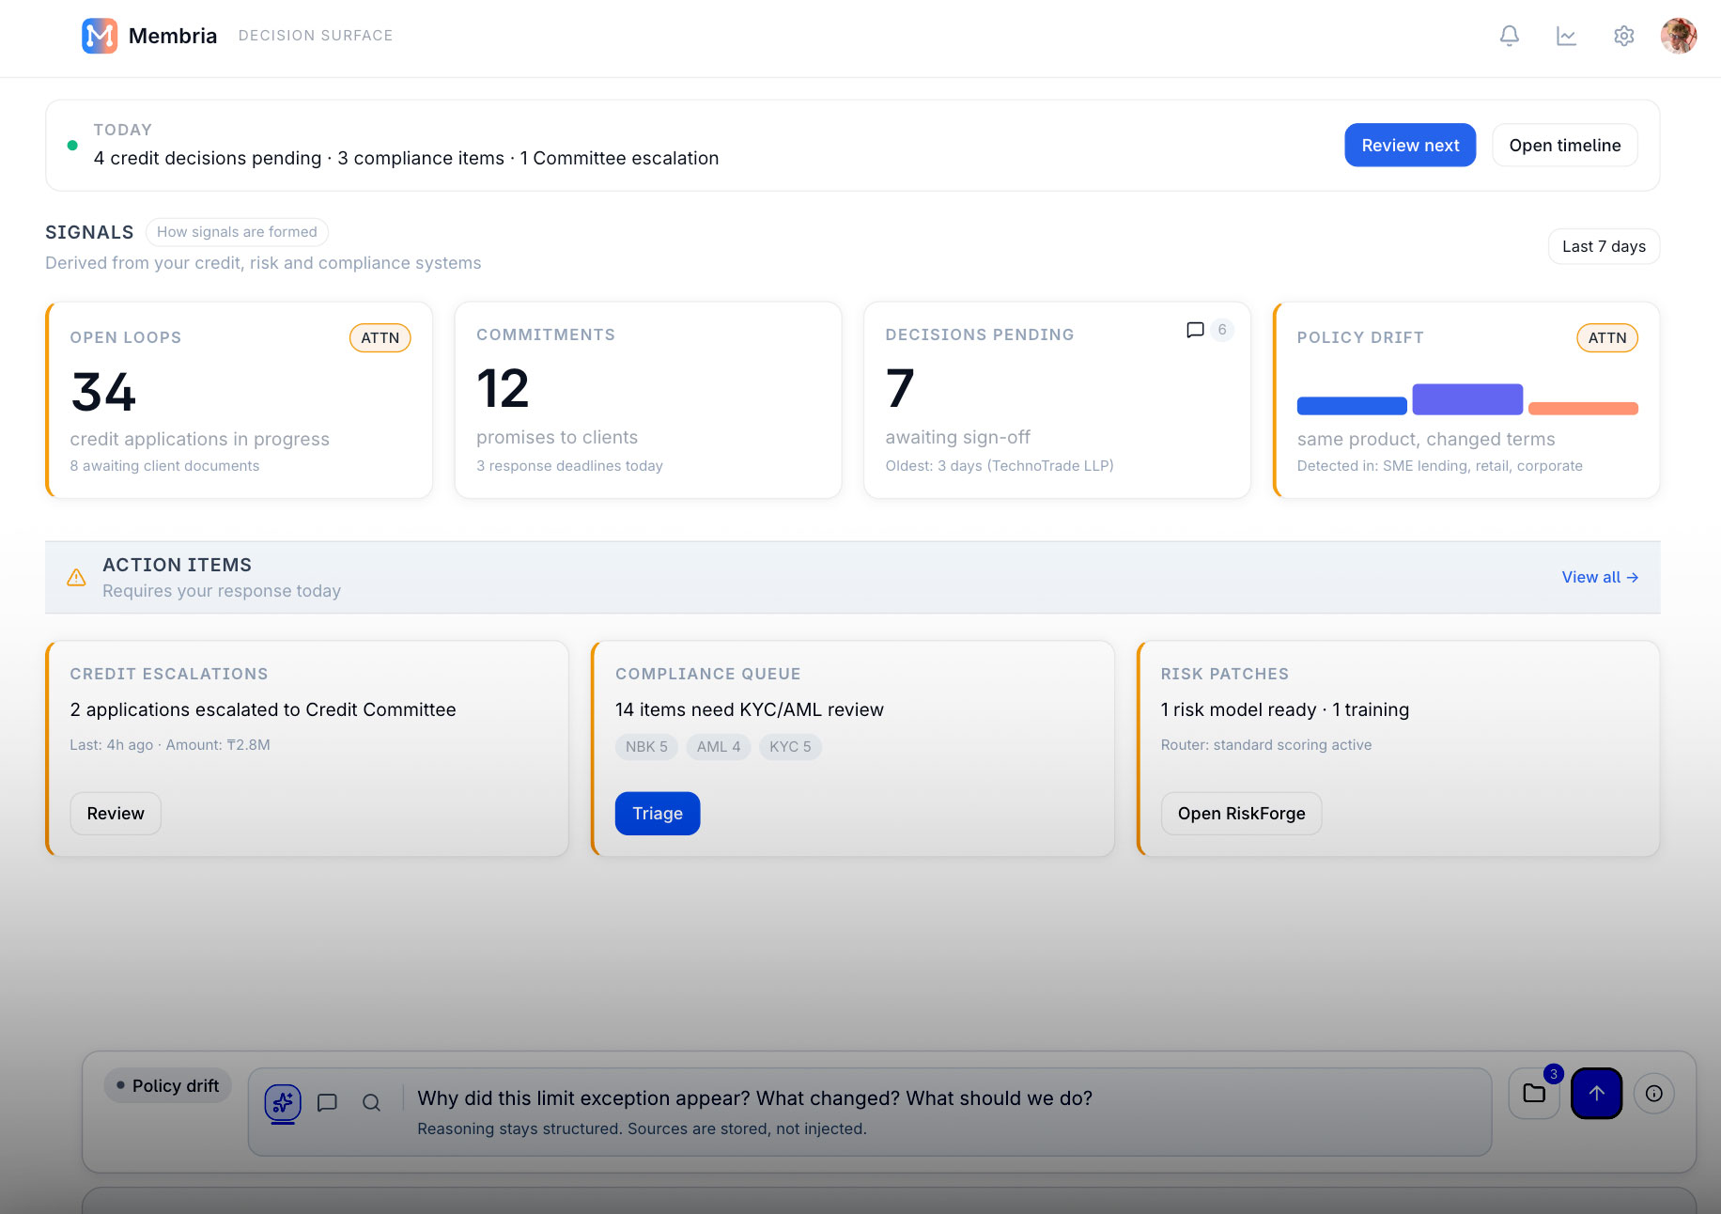Click the Membria logo icon
This screenshot has width=1721, height=1214.
(x=100, y=36)
